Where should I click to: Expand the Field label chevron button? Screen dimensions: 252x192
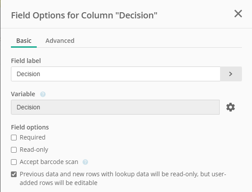pos(231,74)
